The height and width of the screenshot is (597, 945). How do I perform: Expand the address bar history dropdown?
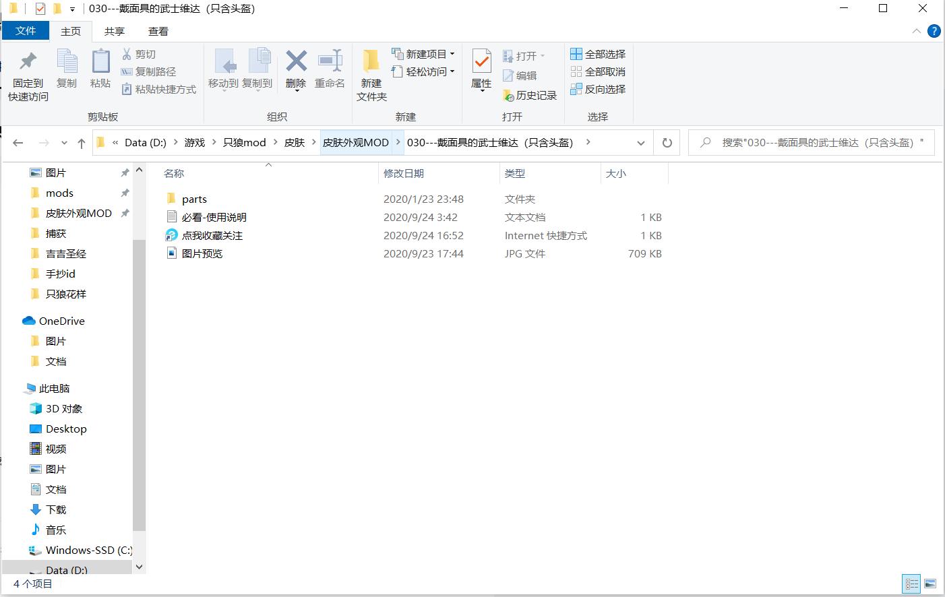coord(640,143)
